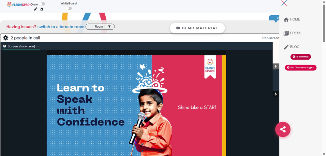Select the pencil draw tool
The width and height of the screenshot is (326, 156).
point(36,9)
